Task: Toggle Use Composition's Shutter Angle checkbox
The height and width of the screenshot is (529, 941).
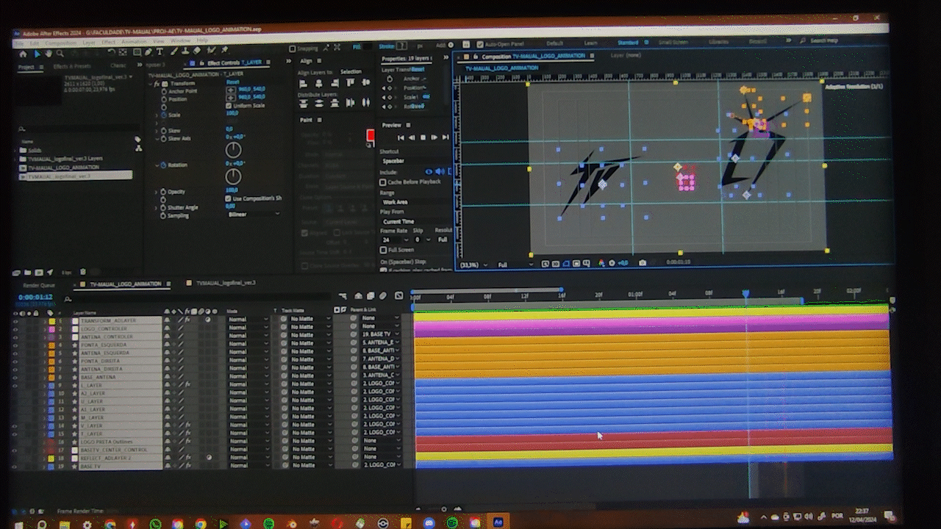Action: point(229,198)
